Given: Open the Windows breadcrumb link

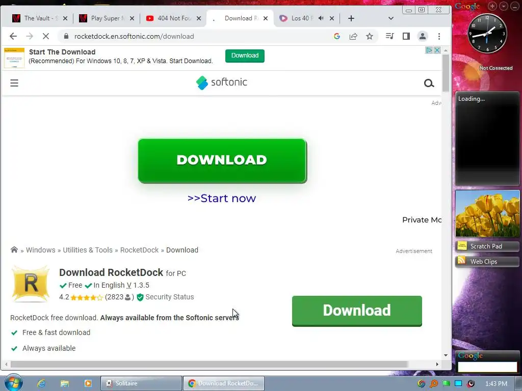Looking at the screenshot, I should click(41, 250).
